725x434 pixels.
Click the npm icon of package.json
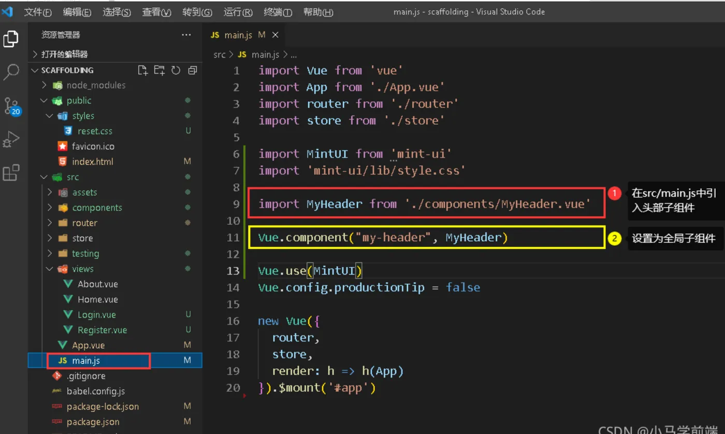pos(57,422)
